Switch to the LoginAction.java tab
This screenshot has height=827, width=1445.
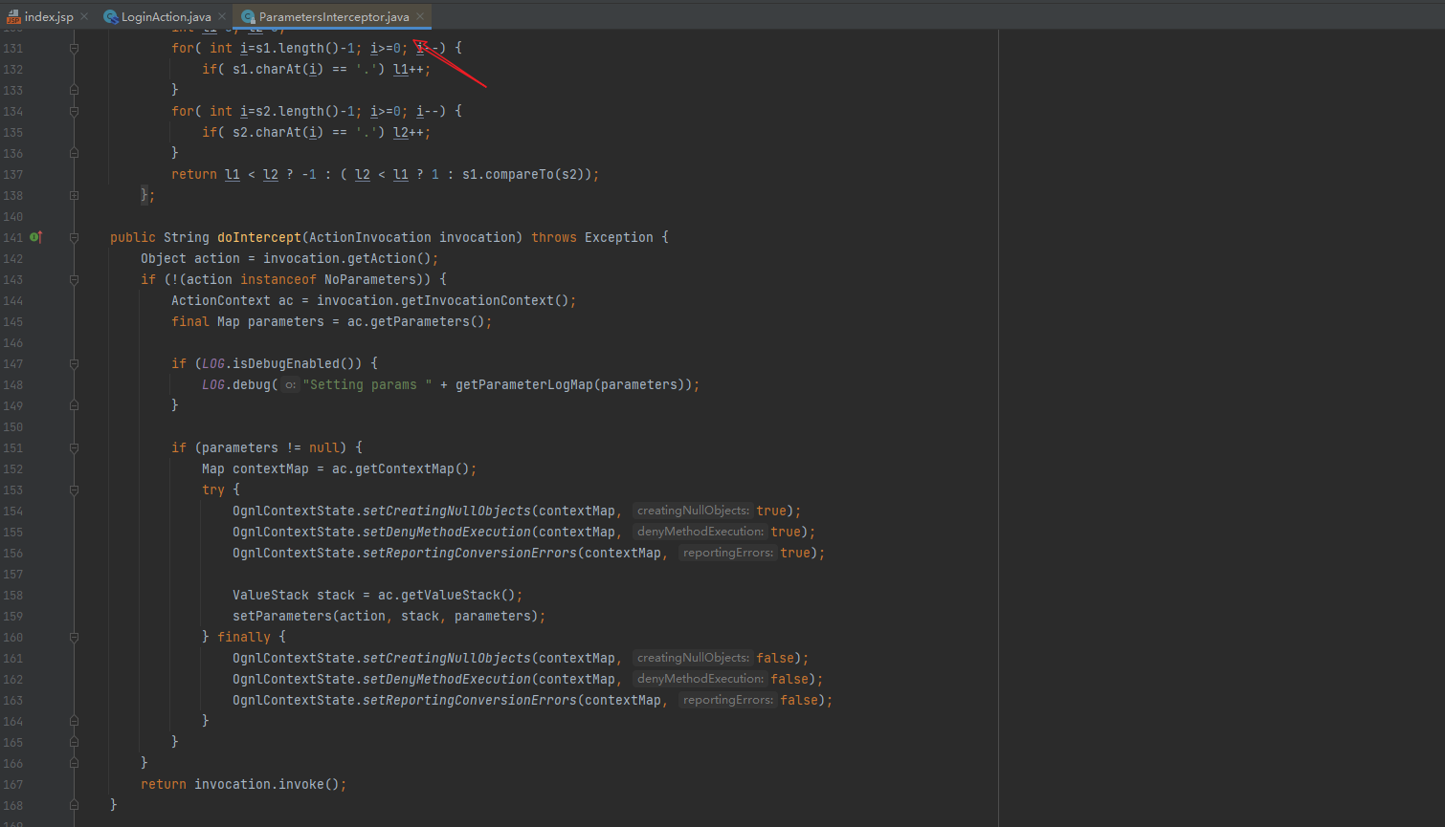point(166,16)
